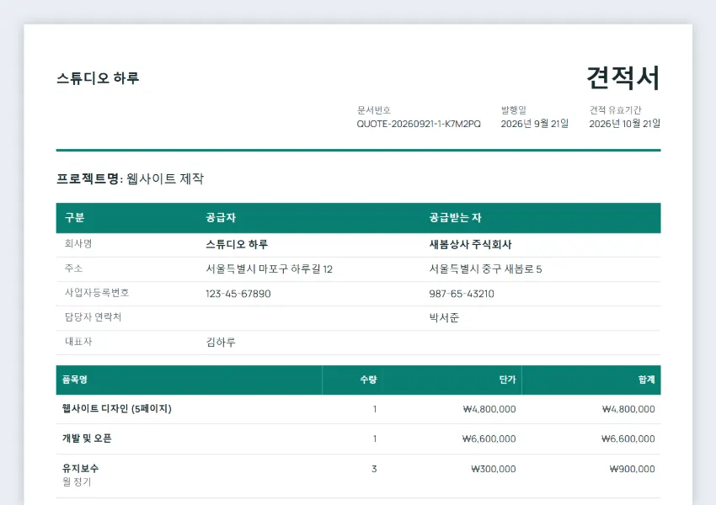Click the large '견적서' document title

(622, 78)
